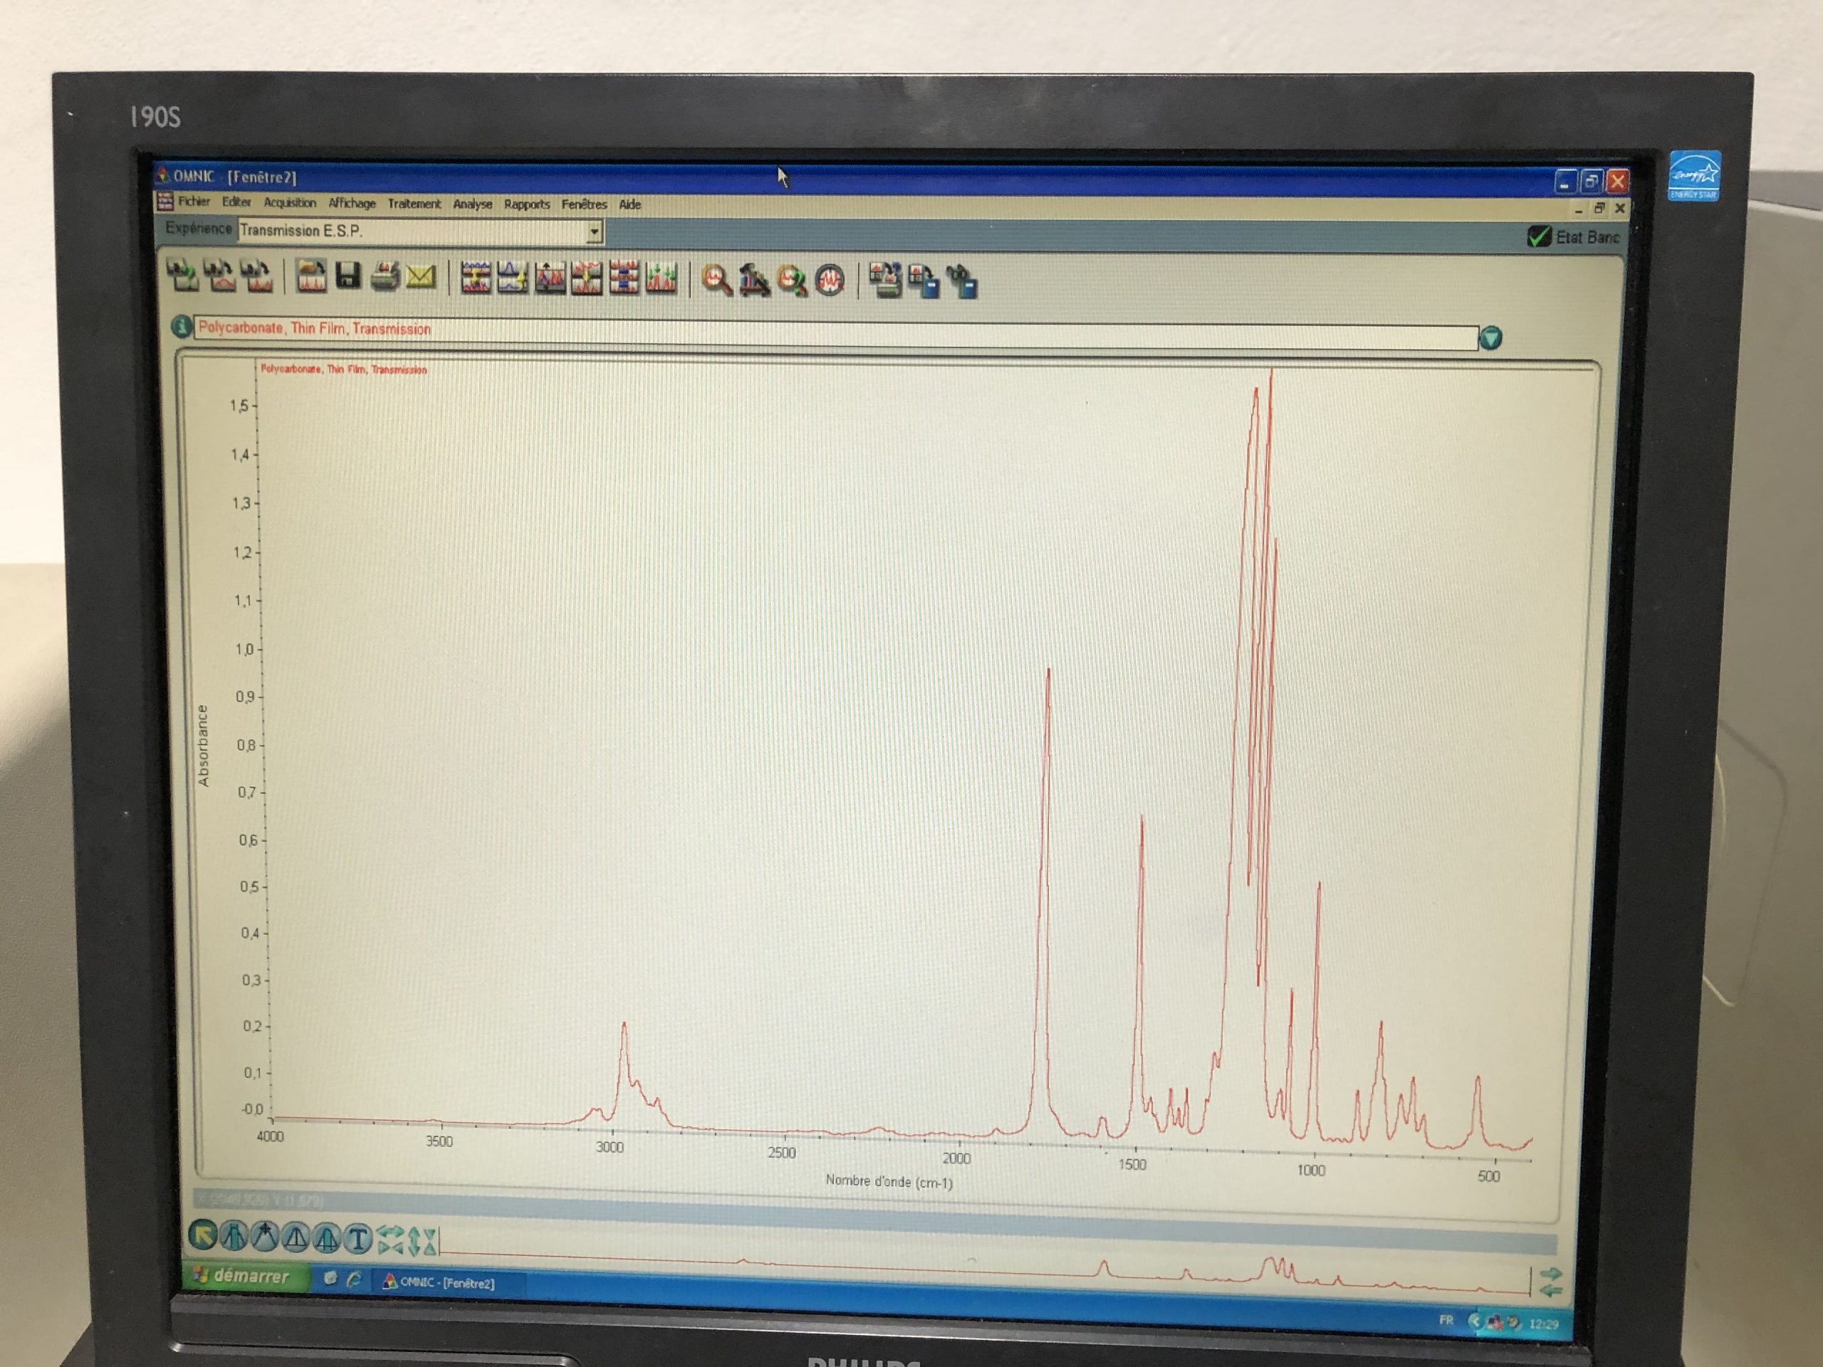Image resolution: width=1823 pixels, height=1367 pixels.
Task: Select the arrow selection tool
Action: click(203, 1235)
